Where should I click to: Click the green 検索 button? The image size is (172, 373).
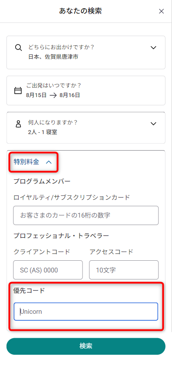pyautogui.click(x=86, y=346)
